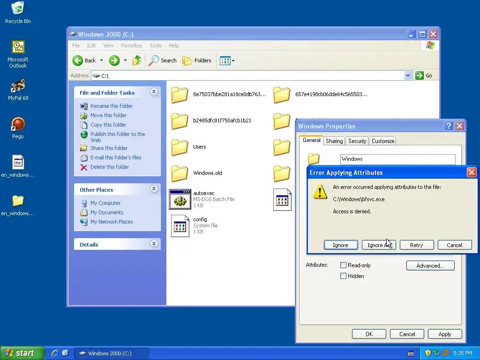The image size is (480, 360).
Task: Open My Computer from Other Places
Action: [105, 203]
